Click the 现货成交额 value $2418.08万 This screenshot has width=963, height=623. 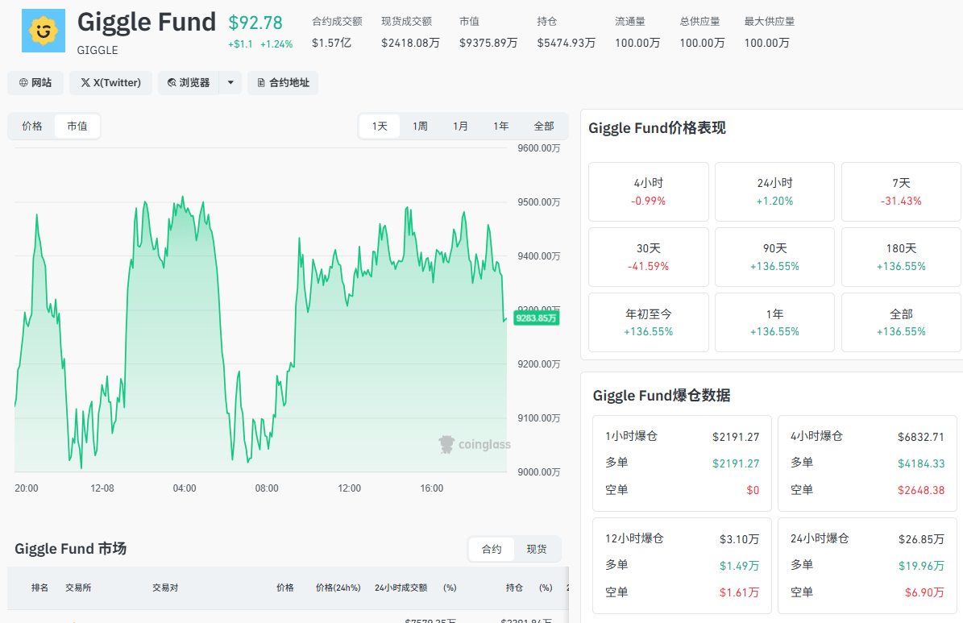pos(410,43)
